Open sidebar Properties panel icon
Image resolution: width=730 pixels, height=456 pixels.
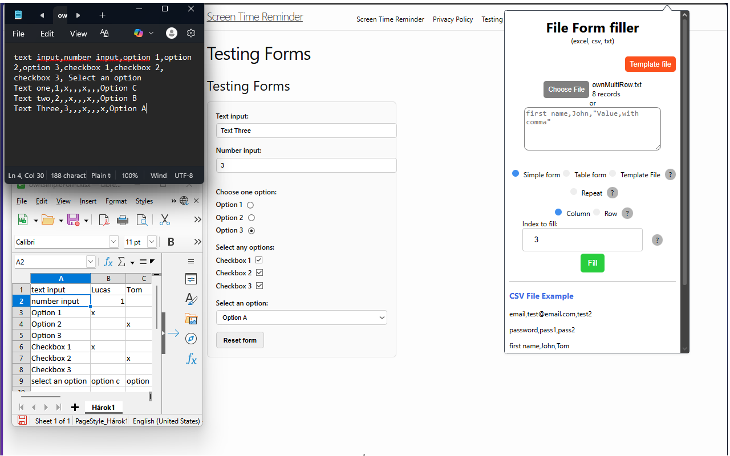click(191, 279)
